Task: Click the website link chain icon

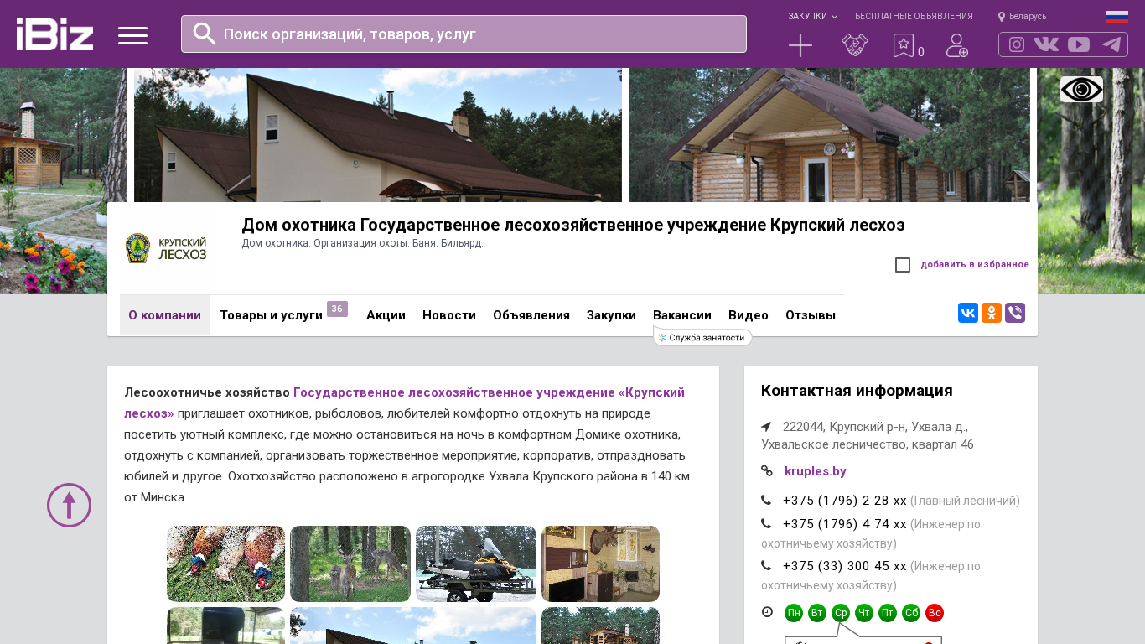Action: click(767, 471)
